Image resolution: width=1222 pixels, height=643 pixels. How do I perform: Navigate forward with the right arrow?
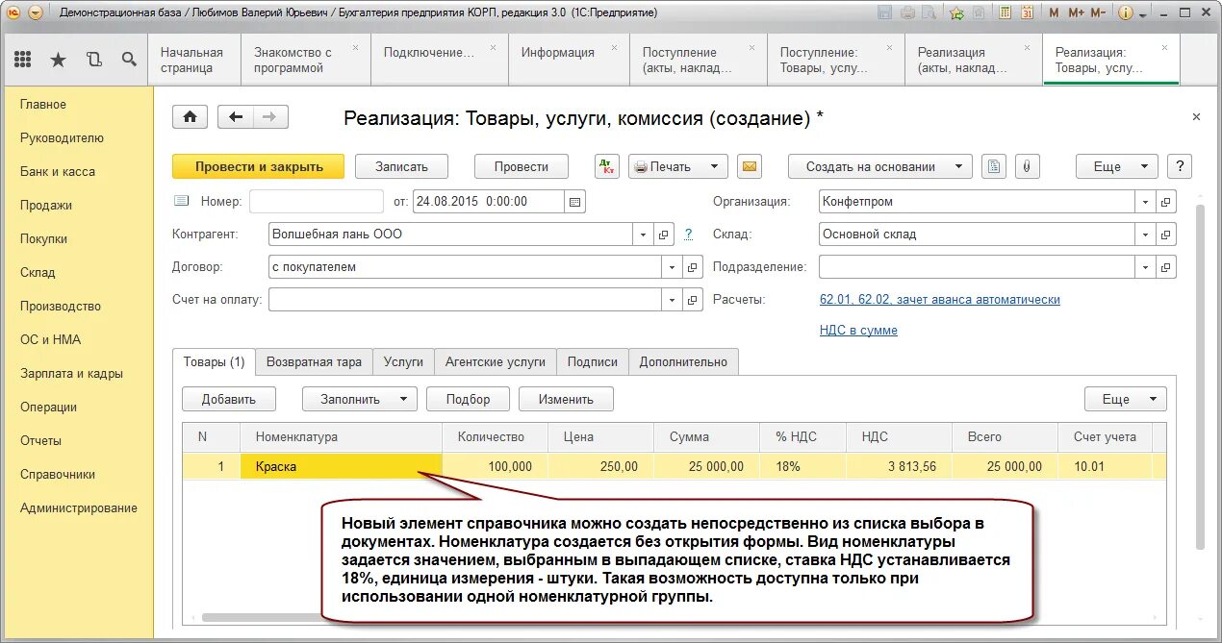click(270, 117)
